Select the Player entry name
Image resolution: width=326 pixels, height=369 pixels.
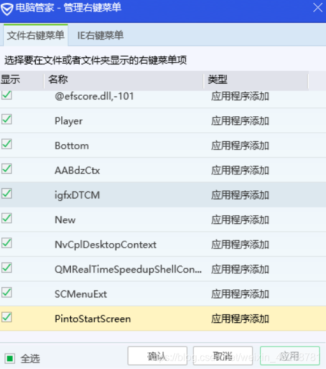click(69, 121)
